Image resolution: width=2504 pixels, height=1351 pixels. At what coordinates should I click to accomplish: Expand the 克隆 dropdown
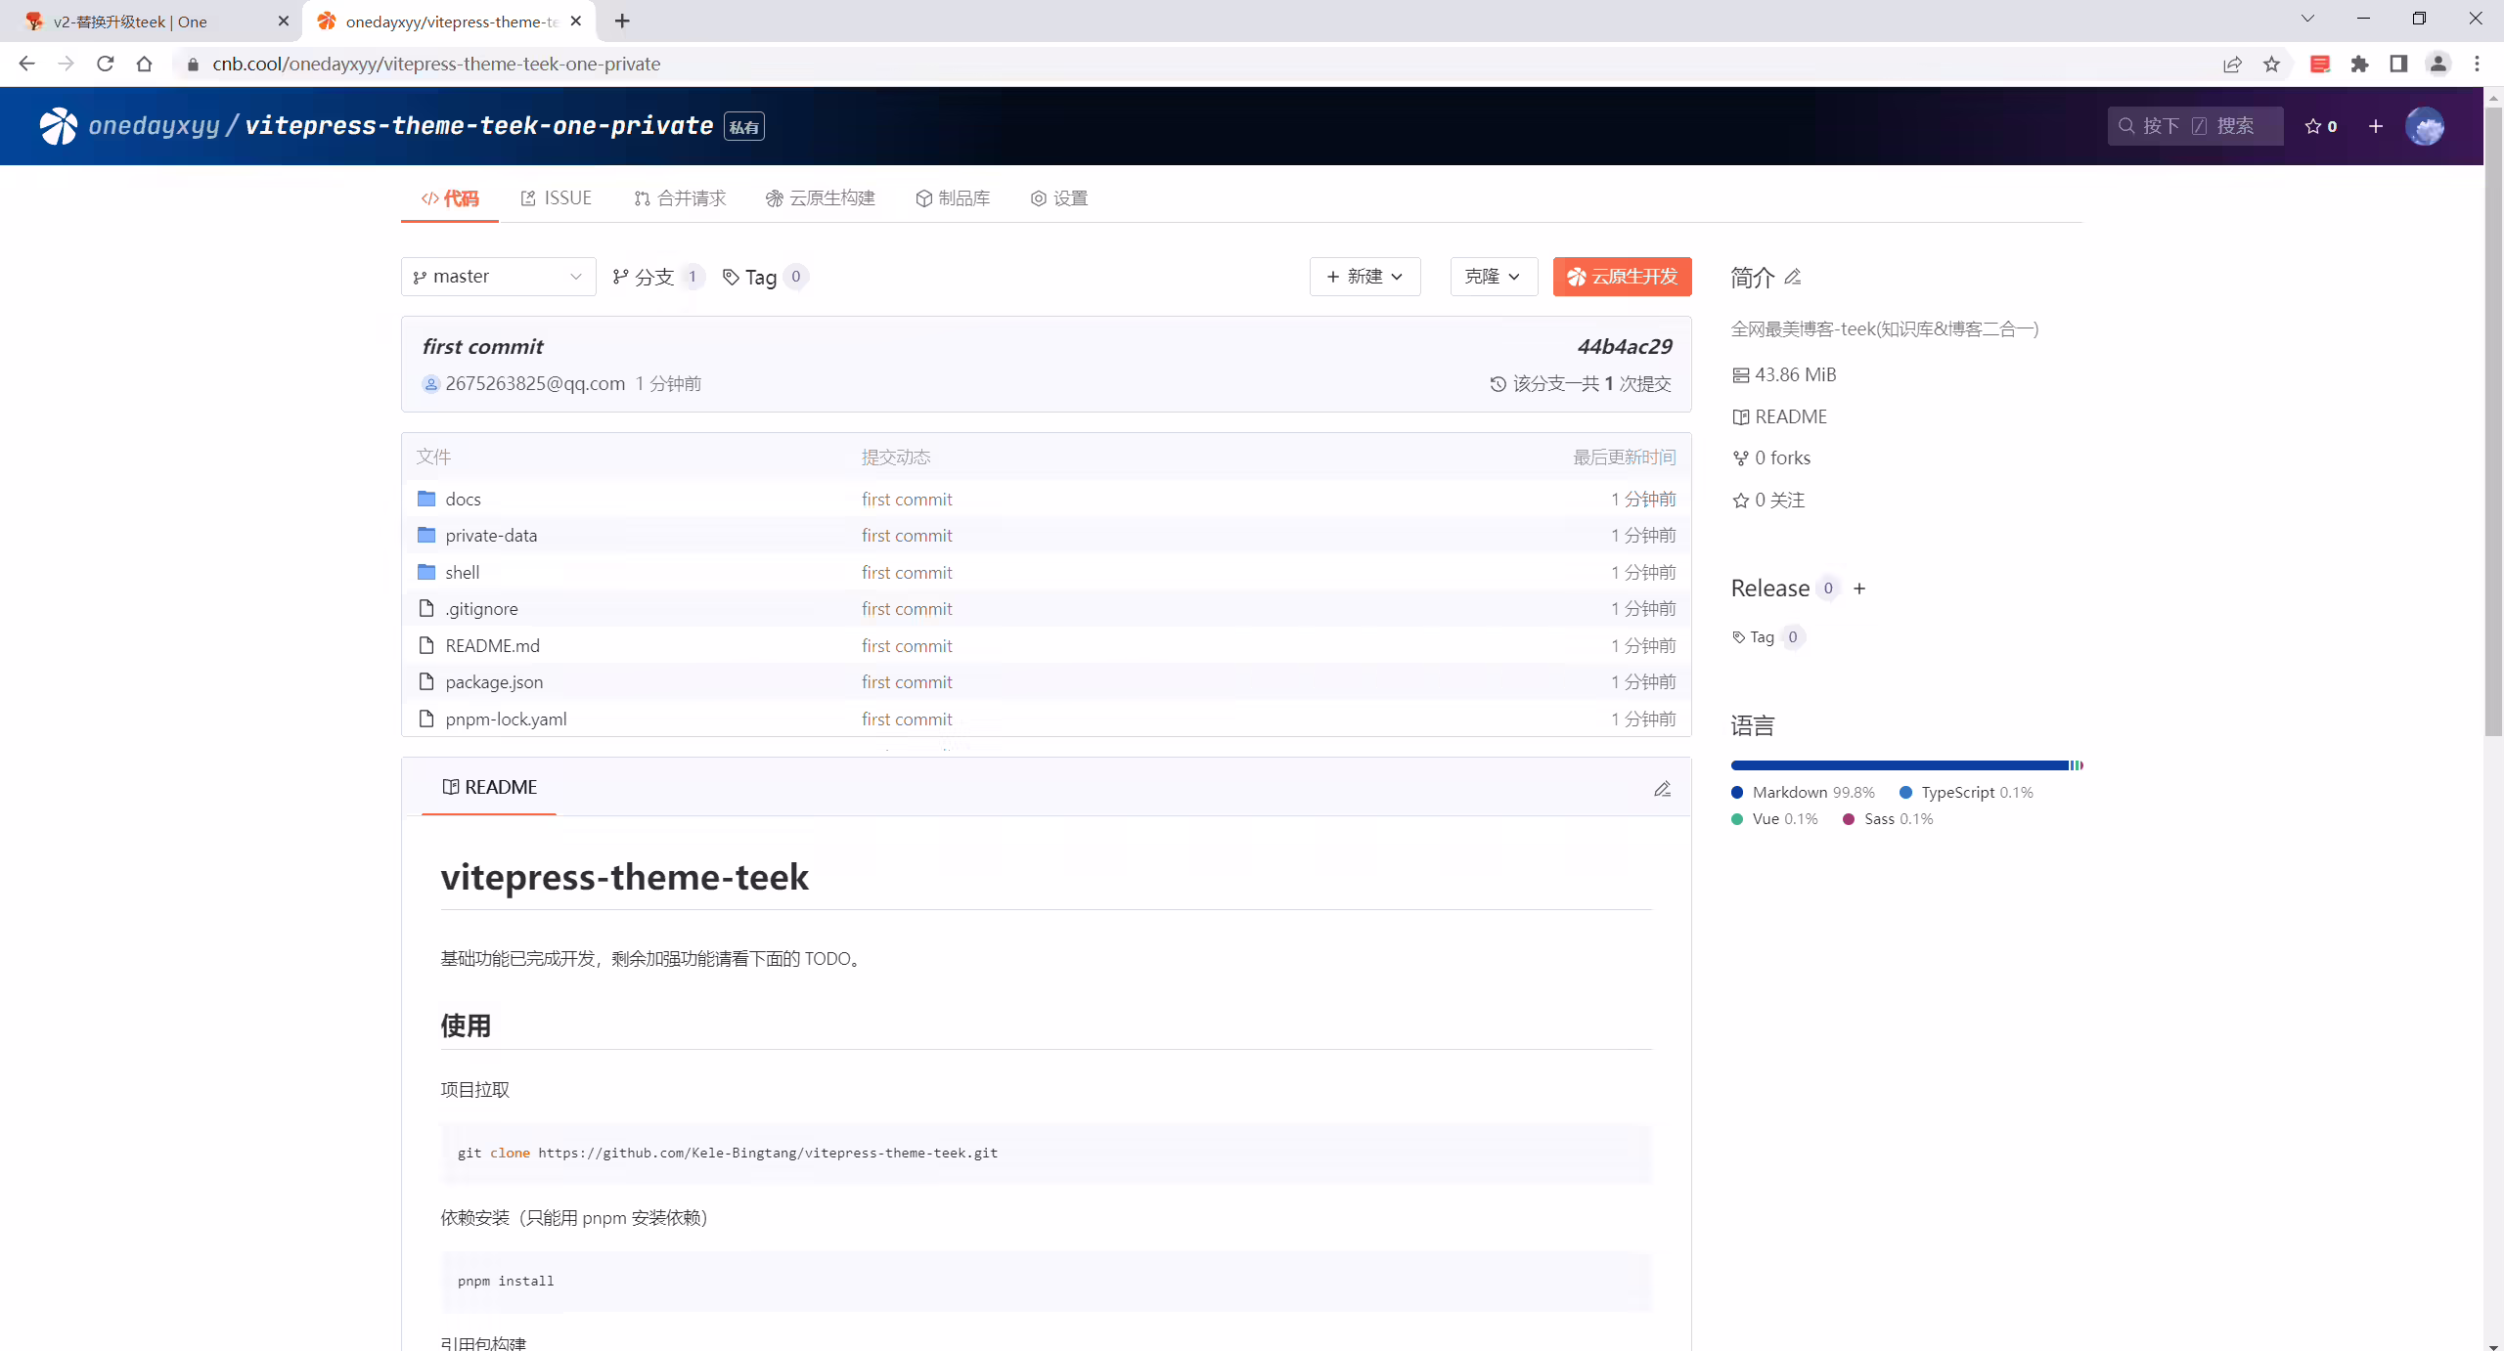point(1494,277)
